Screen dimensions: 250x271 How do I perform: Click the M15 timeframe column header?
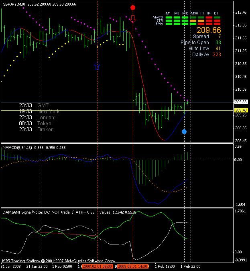pos(185,13)
